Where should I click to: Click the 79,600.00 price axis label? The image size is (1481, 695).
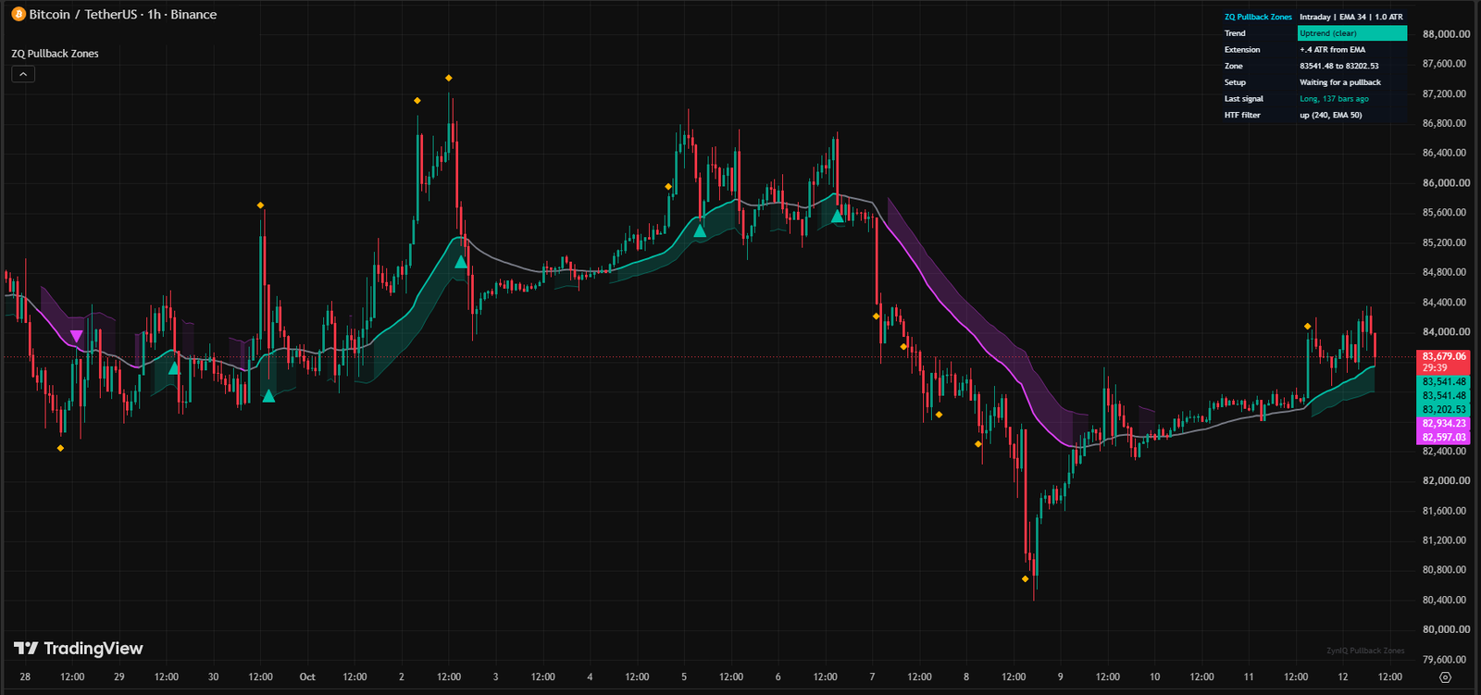[x=1446, y=660]
